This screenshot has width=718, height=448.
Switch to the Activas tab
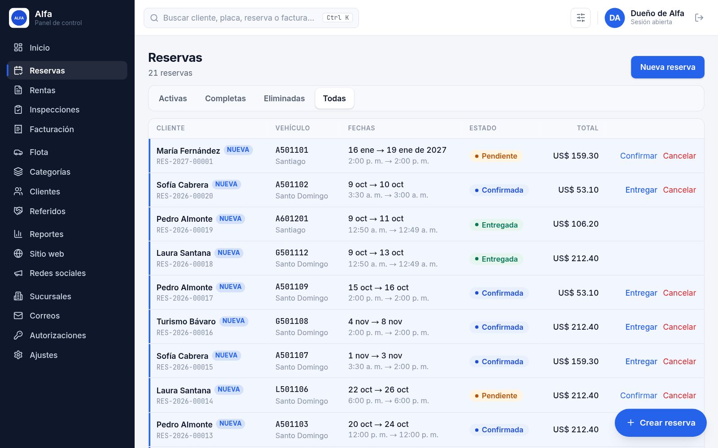[x=173, y=99]
